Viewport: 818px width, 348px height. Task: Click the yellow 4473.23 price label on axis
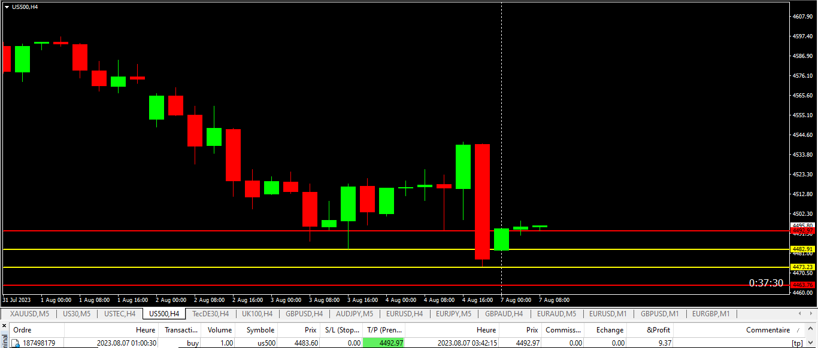(802, 267)
